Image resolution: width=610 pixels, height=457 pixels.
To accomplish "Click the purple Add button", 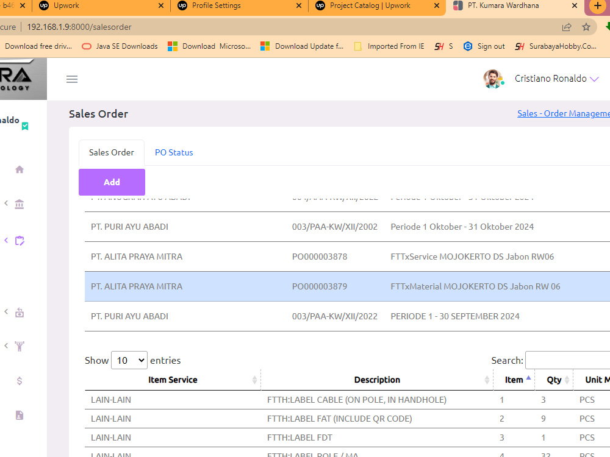I will [x=112, y=182].
